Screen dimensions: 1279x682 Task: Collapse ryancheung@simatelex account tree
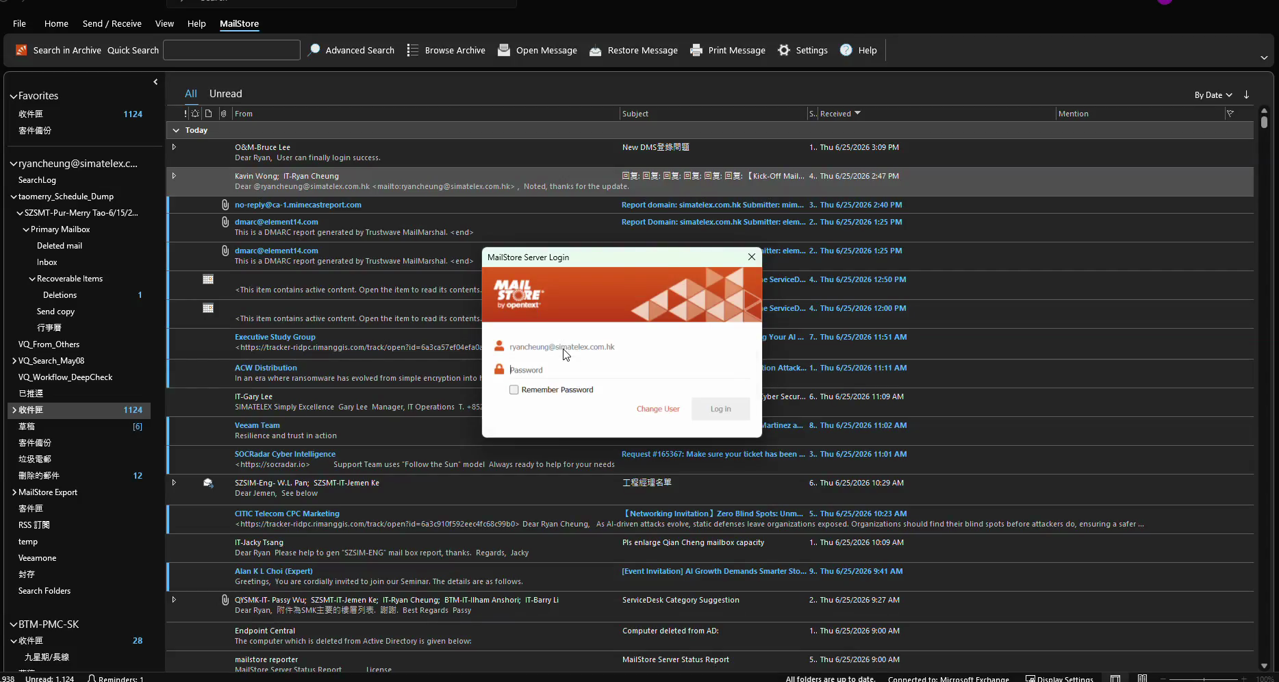(x=13, y=164)
